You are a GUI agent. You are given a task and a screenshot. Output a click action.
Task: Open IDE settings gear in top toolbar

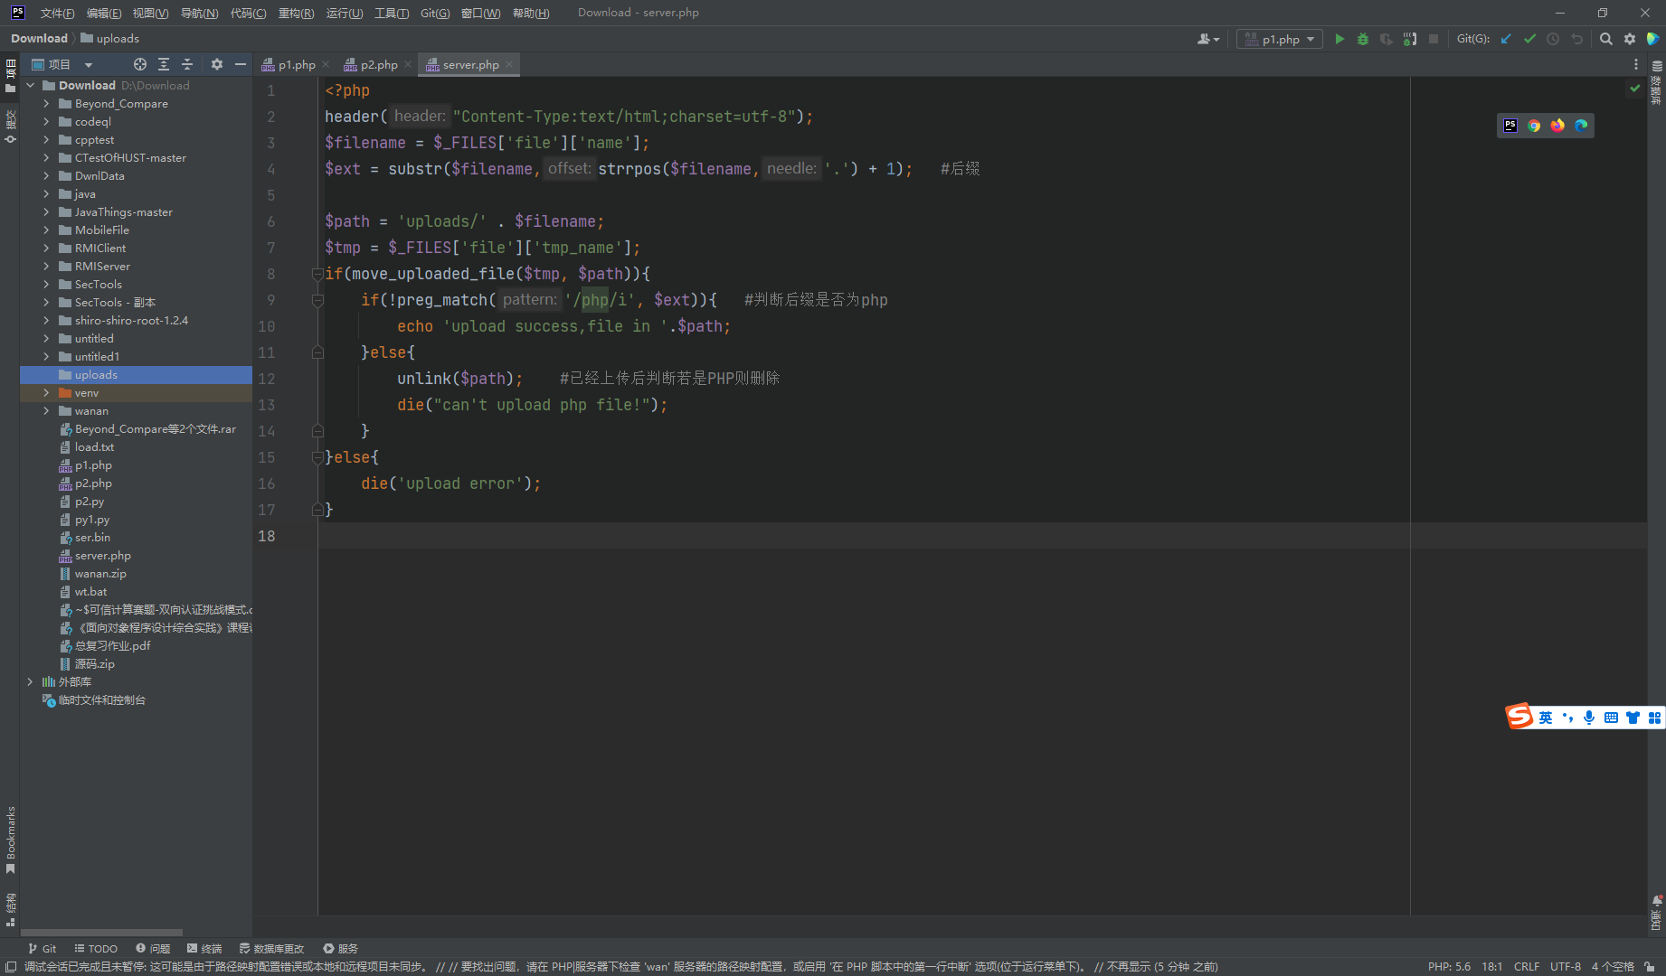pos(1630,39)
